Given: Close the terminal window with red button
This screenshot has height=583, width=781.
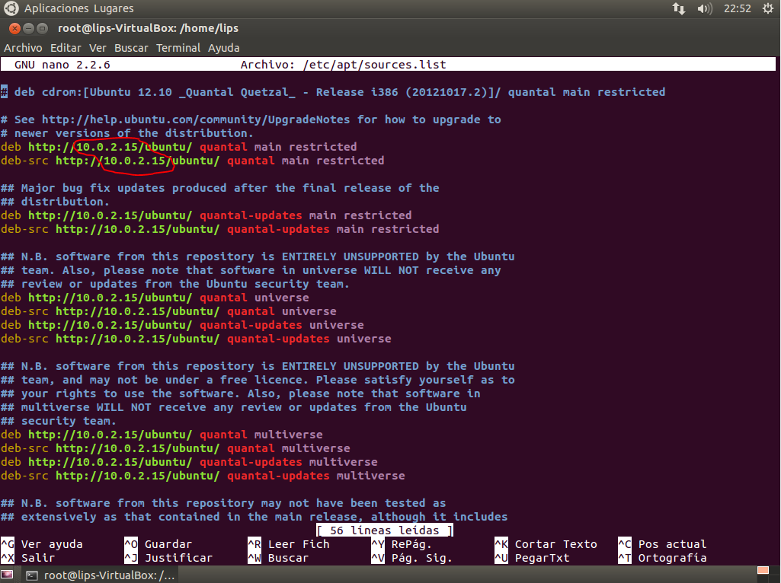Looking at the screenshot, I should pos(14,28).
